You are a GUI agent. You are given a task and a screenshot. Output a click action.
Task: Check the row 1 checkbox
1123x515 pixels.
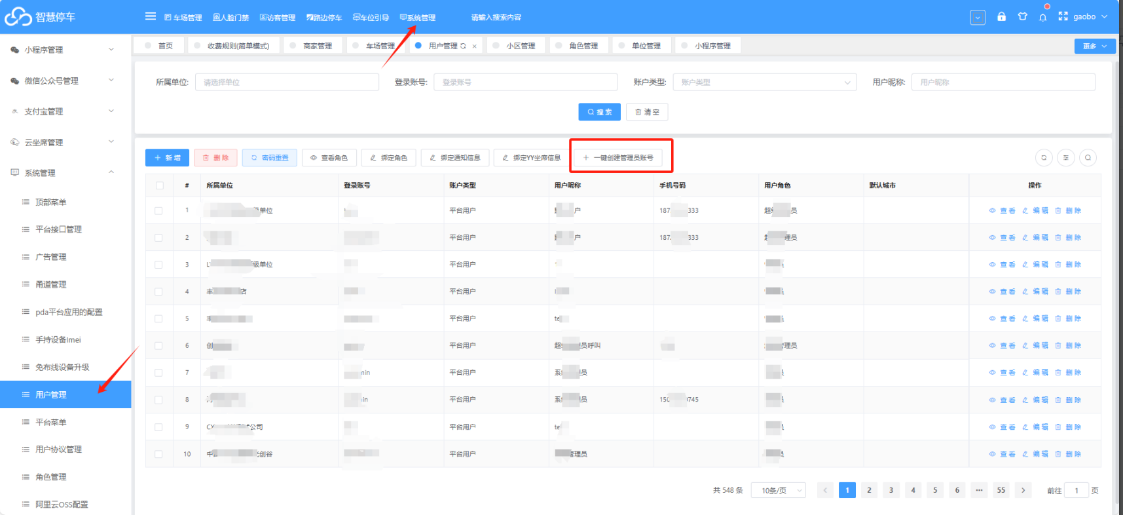click(158, 211)
